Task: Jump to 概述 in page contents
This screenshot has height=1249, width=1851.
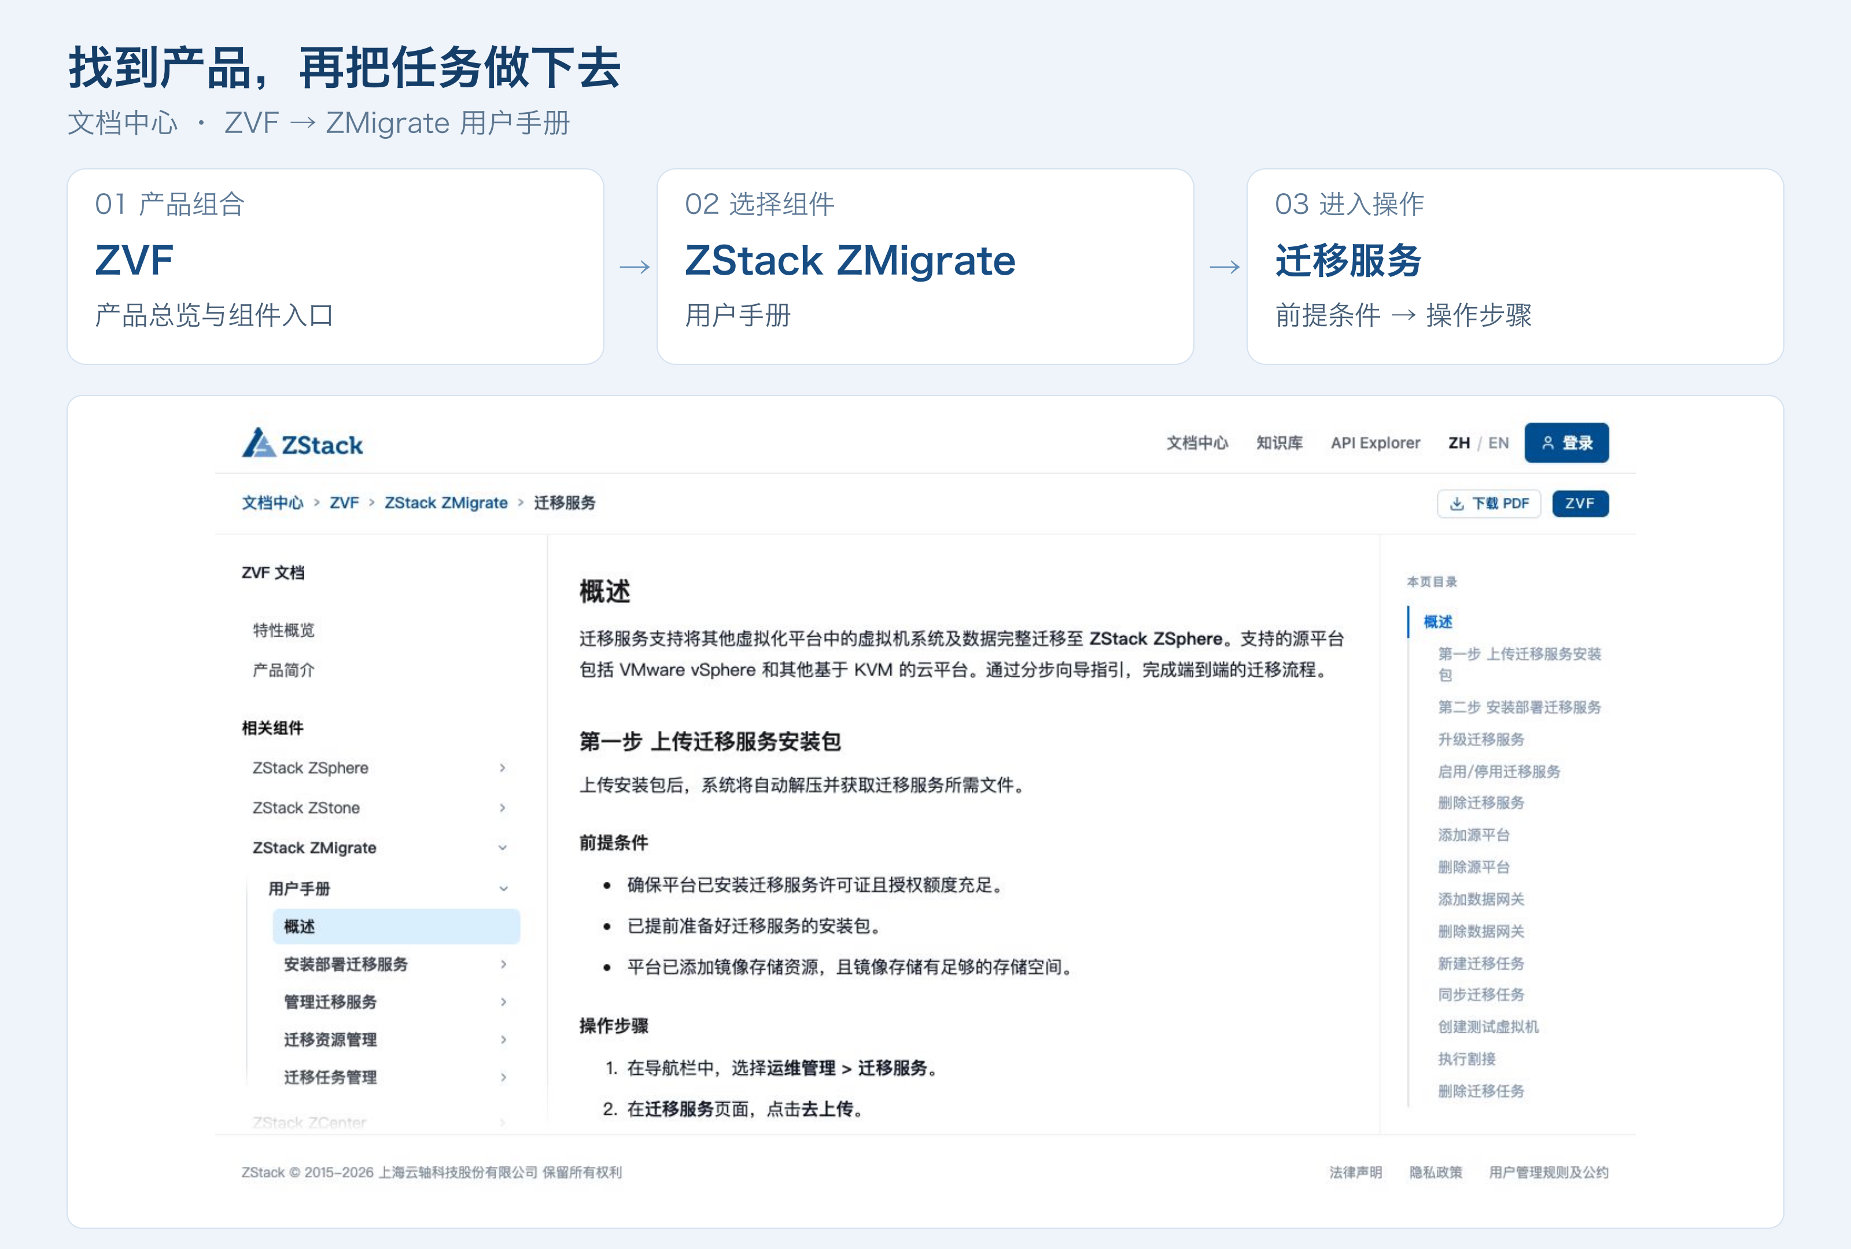Action: (x=1437, y=622)
